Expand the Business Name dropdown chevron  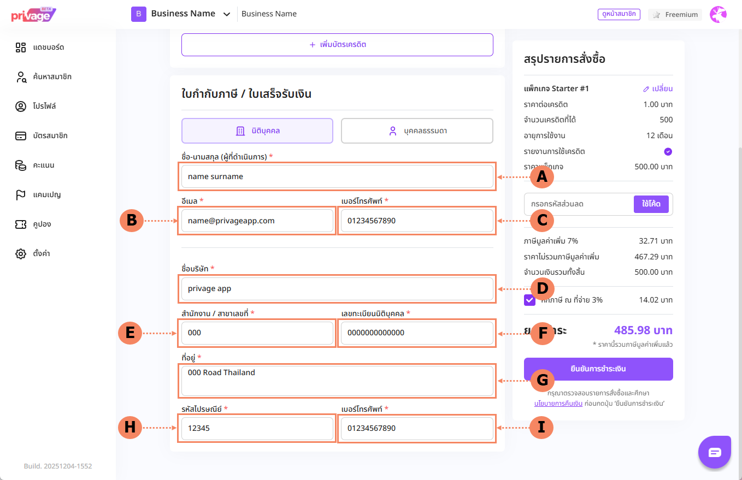[x=227, y=14]
